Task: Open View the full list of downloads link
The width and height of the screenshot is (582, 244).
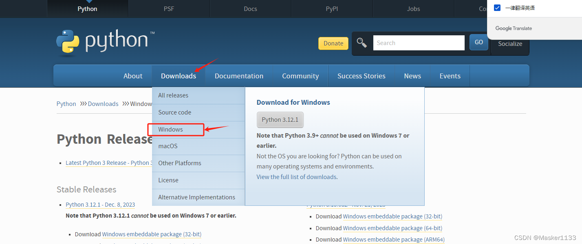Action: (x=296, y=177)
